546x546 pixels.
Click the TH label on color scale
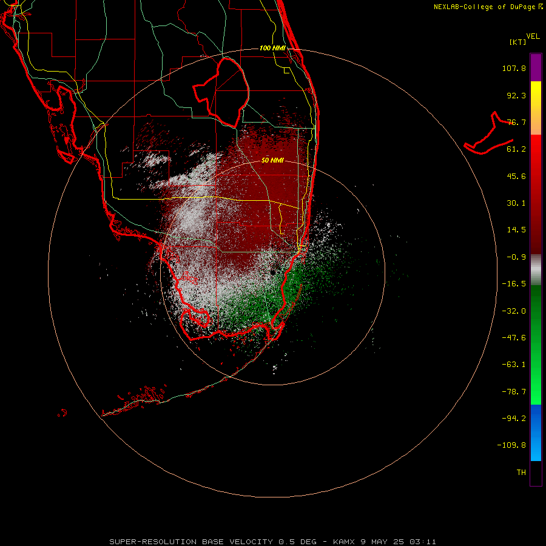click(521, 473)
